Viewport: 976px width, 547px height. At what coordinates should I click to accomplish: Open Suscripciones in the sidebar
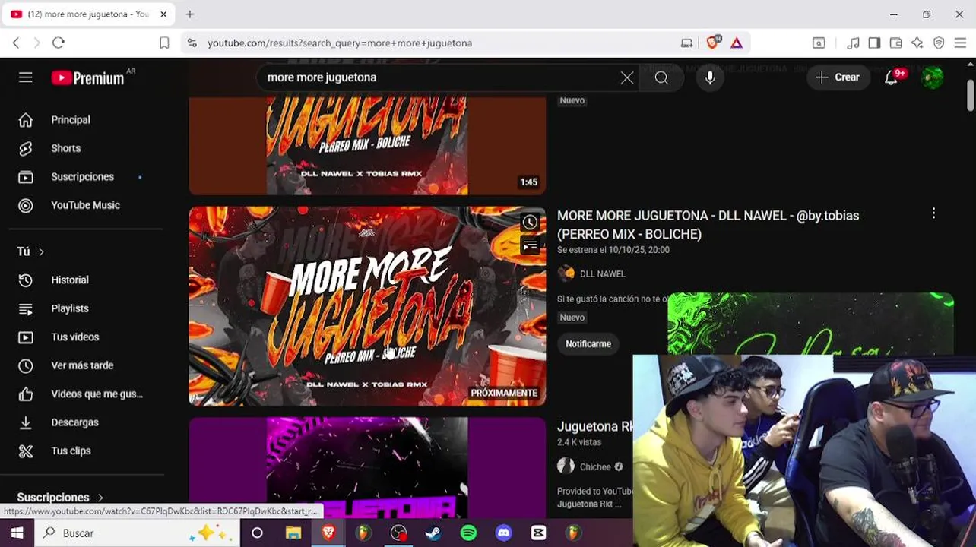[82, 177]
